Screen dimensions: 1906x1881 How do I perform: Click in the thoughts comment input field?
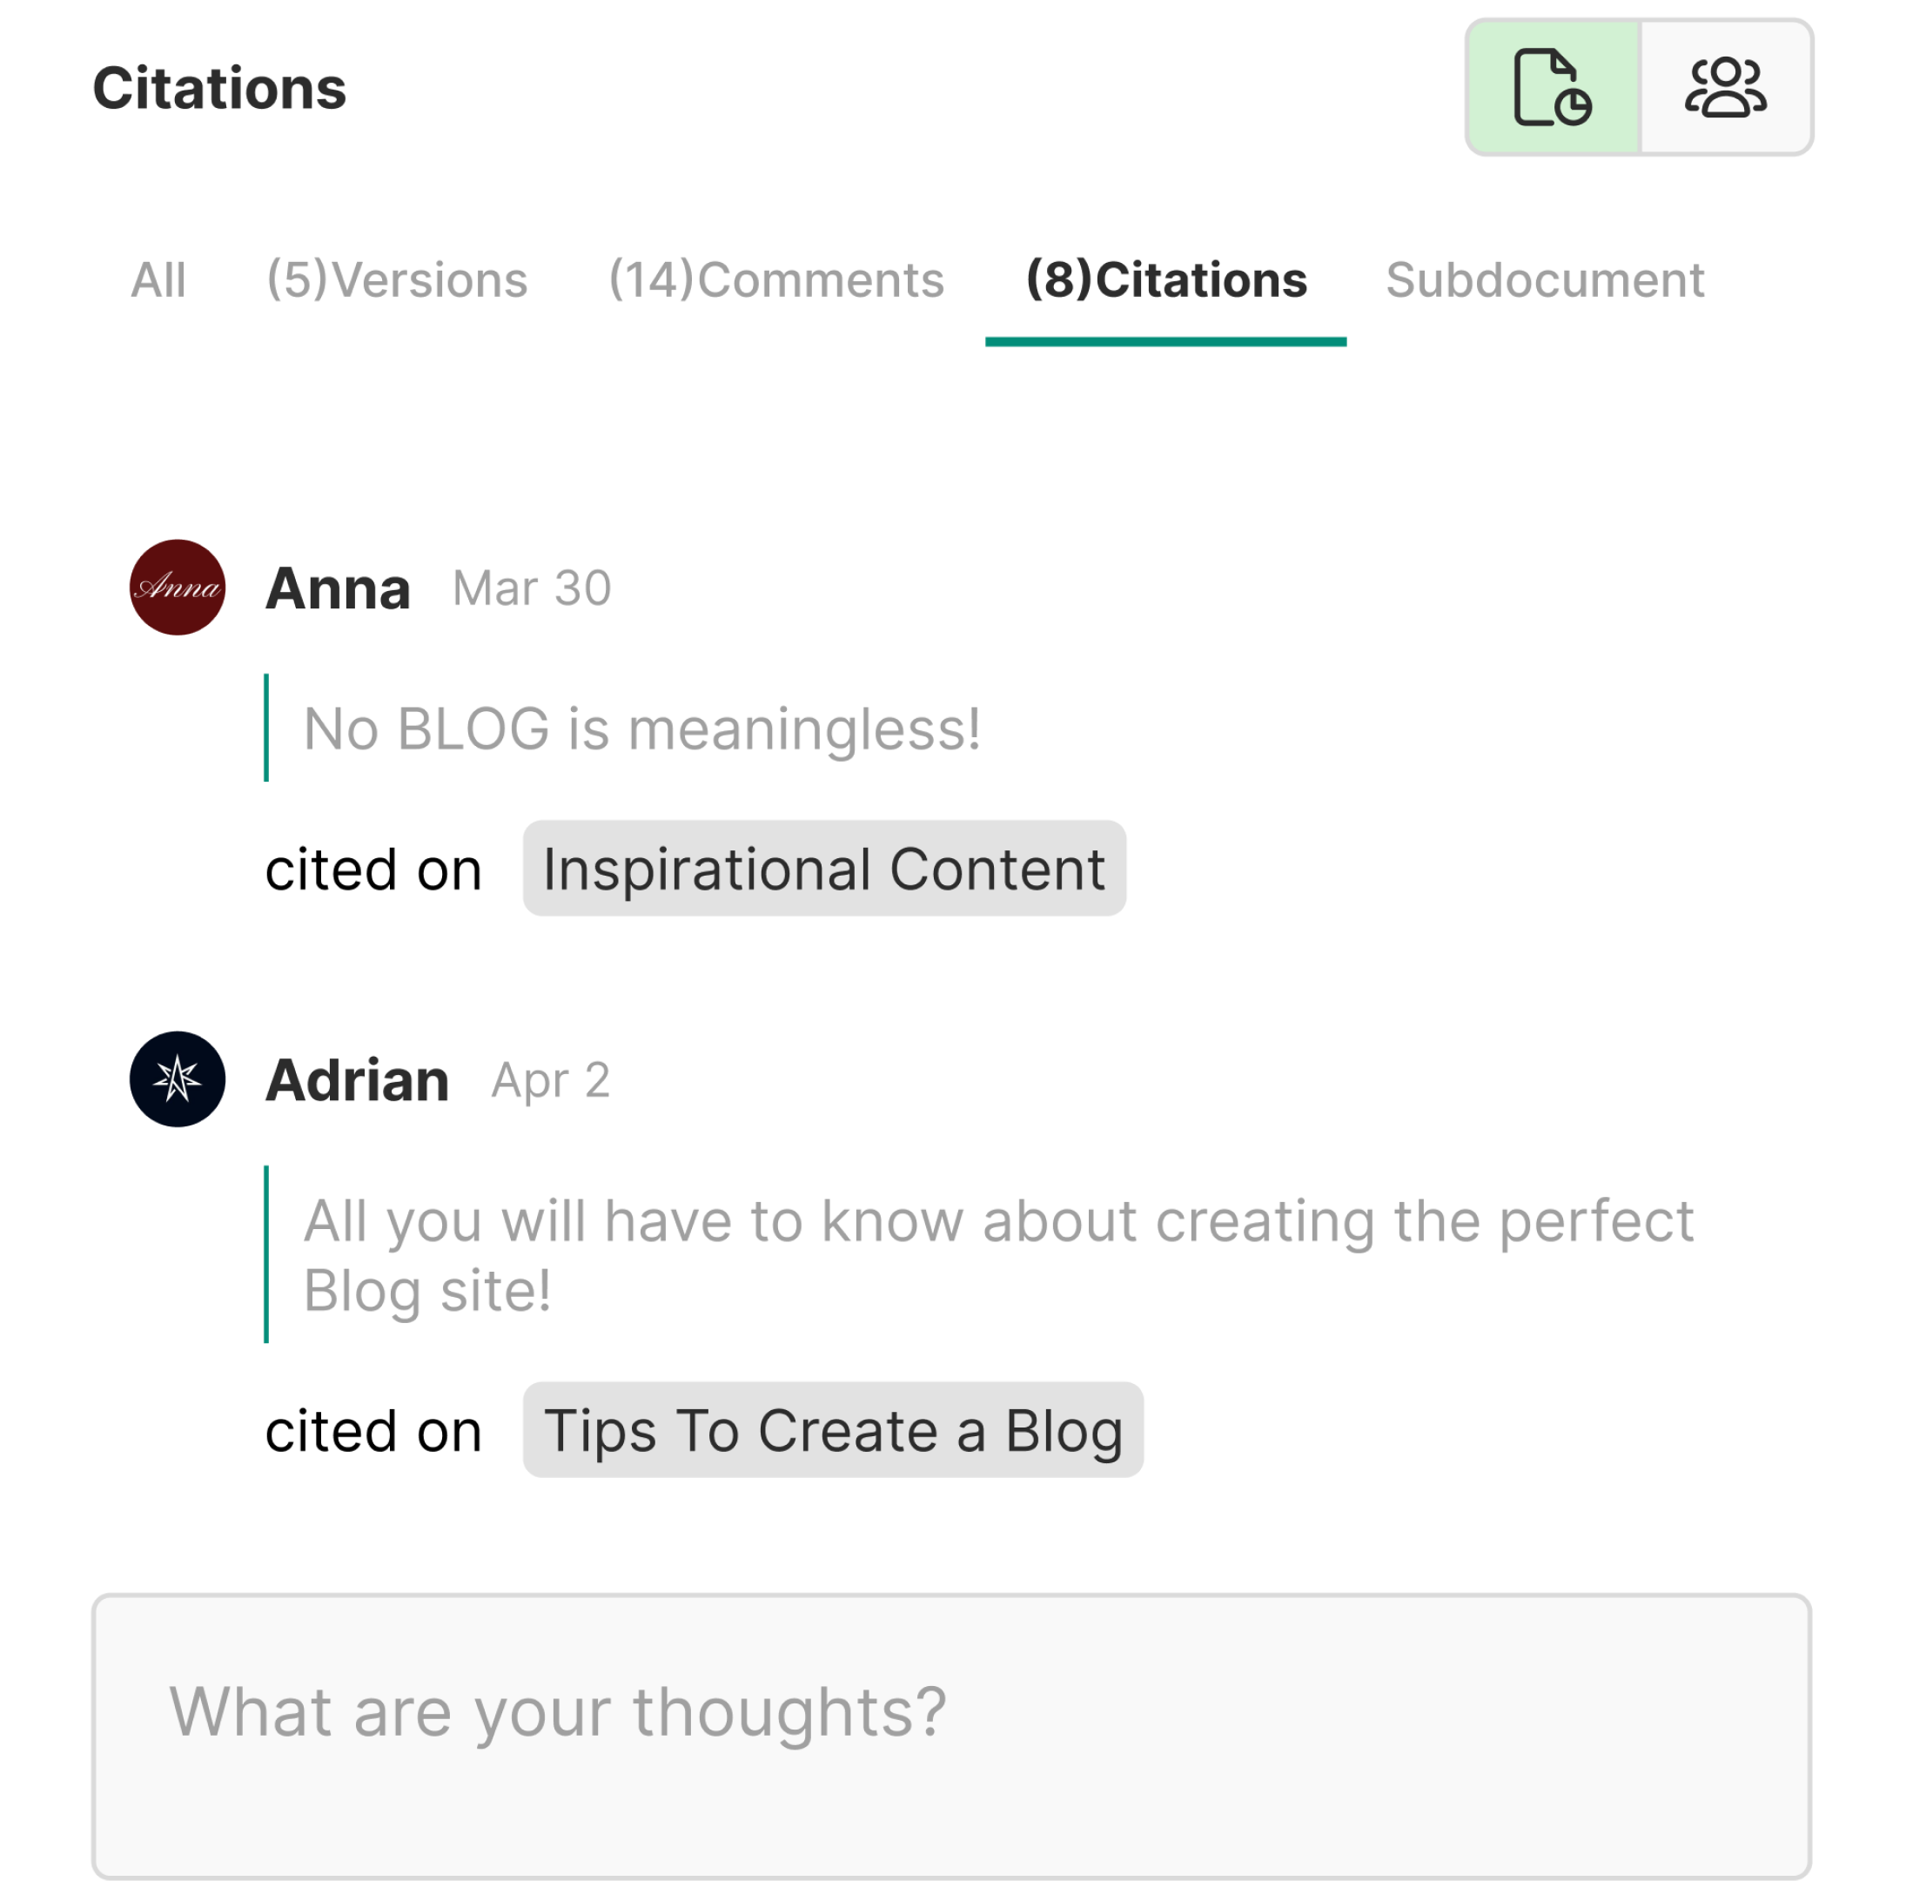[951, 1735]
